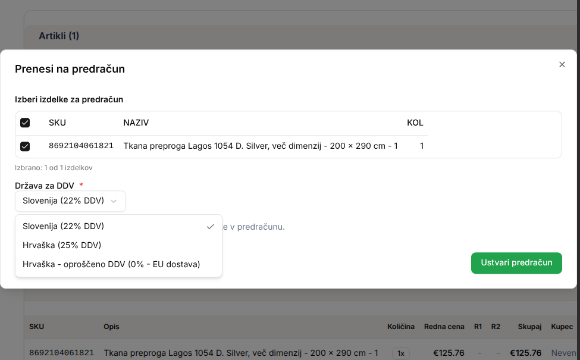Image resolution: width=580 pixels, height=360 pixels.
Task: Expand the Država za DDV combo box
Action: pos(70,201)
